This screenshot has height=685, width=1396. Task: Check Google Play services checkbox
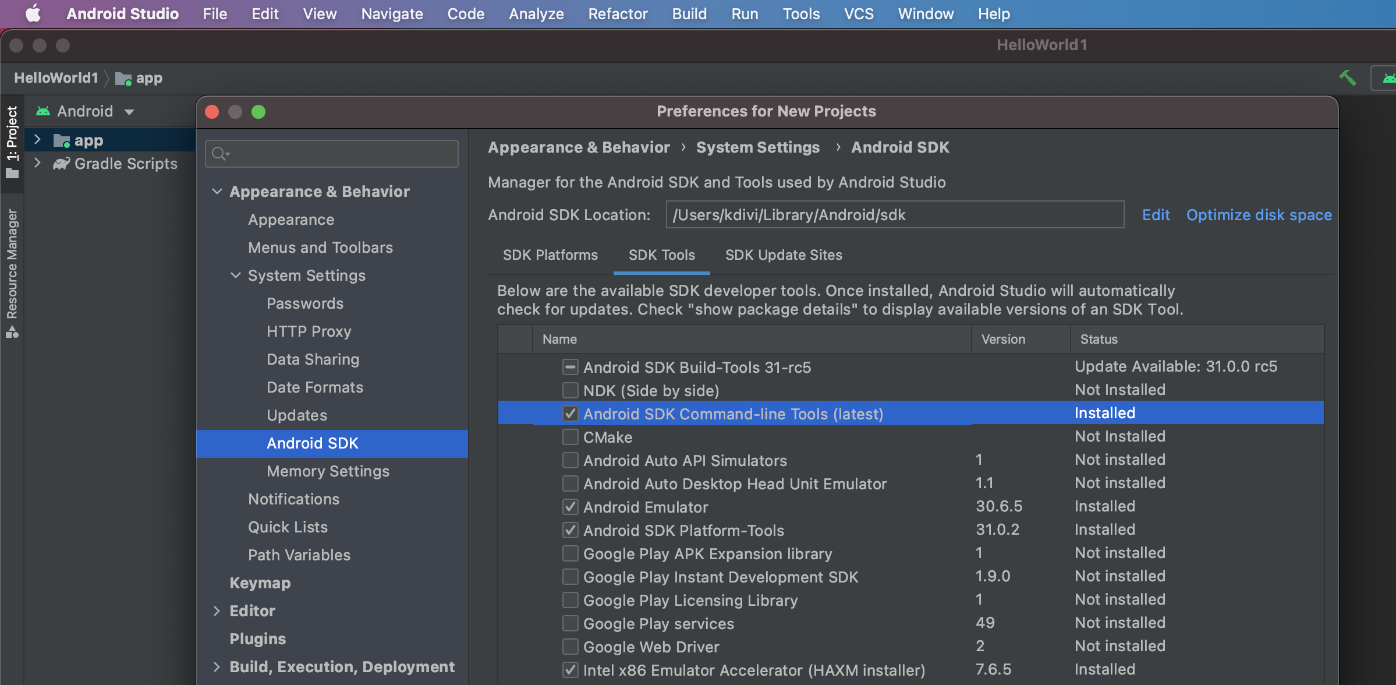(570, 623)
